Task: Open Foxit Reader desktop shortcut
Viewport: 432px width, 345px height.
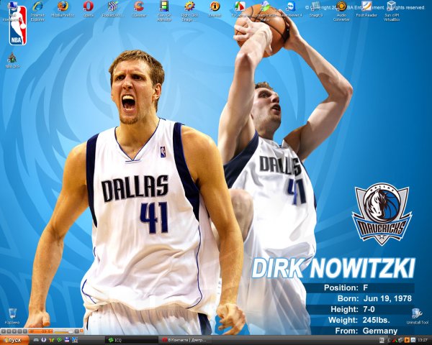Action: 366,6
